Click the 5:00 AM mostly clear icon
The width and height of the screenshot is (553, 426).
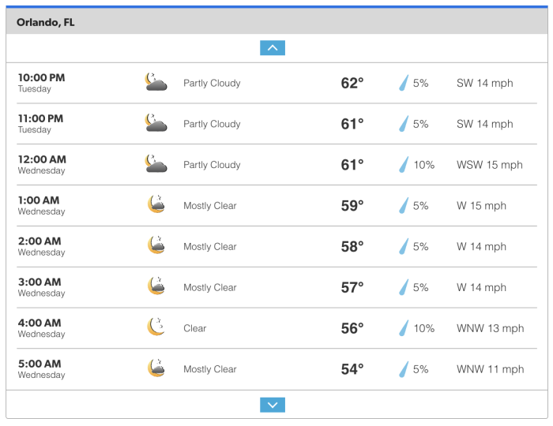[x=156, y=369]
